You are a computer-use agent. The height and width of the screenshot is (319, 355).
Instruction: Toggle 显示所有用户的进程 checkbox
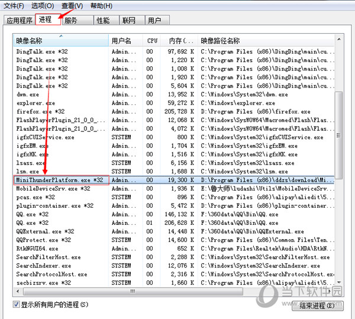[x=16, y=304]
